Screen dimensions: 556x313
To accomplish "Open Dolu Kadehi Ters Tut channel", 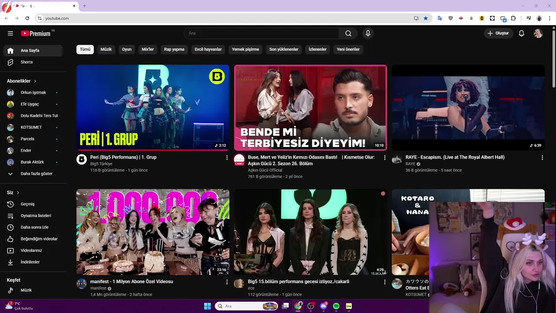I will coord(33,116).
